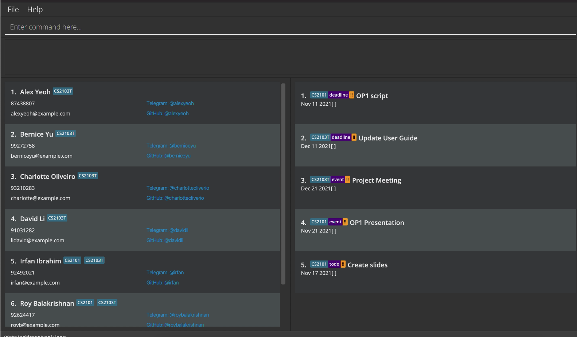Select the Charlotte Oliveiro contact name
The width and height of the screenshot is (577, 337).
point(48,177)
